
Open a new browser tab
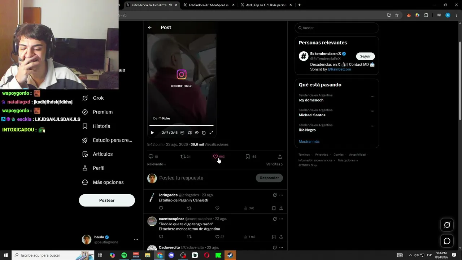point(299,5)
